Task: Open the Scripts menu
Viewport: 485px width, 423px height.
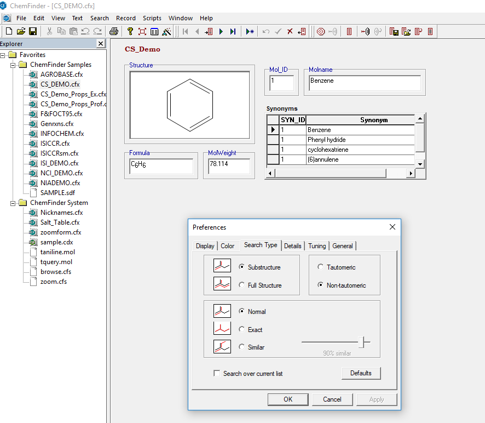Action: click(x=152, y=18)
